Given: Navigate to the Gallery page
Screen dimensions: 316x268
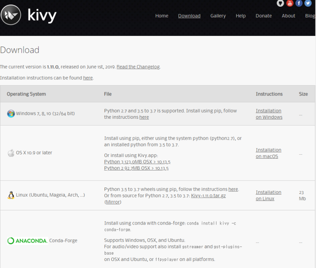Looking at the screenshot, I should (218, 16).
